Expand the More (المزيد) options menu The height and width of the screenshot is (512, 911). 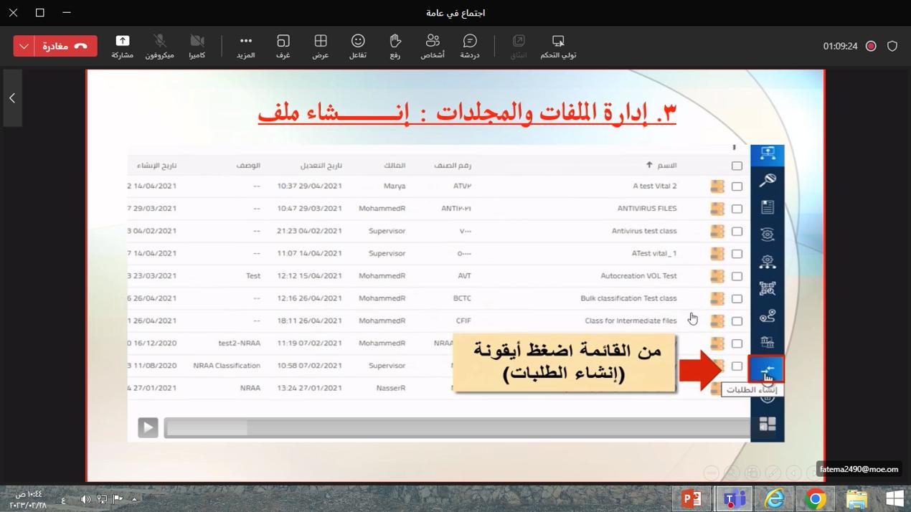(x=246, y=46)
